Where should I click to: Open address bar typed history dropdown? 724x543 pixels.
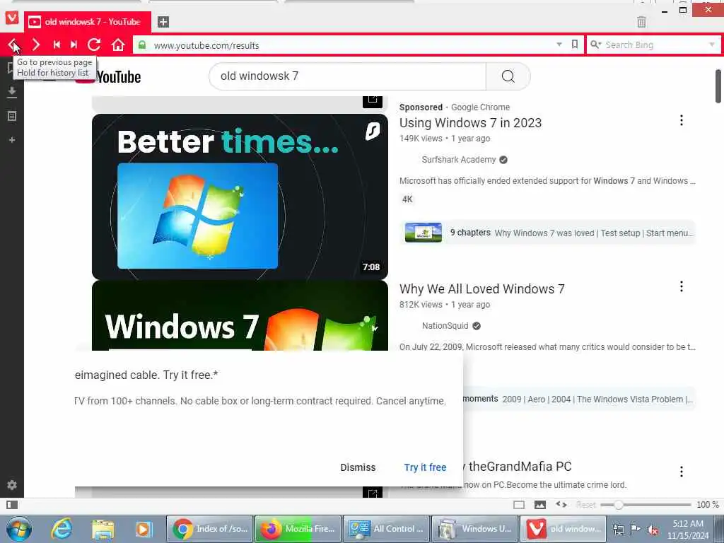(x=559, y=45)
